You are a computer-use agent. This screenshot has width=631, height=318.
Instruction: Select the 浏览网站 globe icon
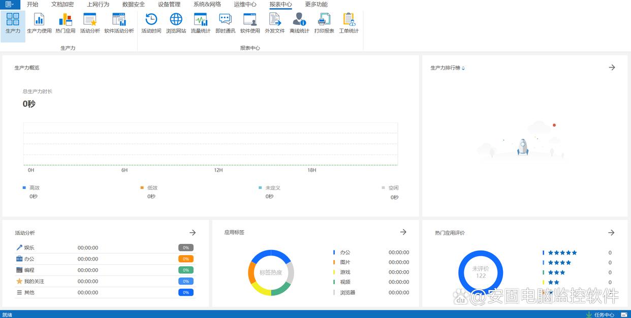pos(176,23)
